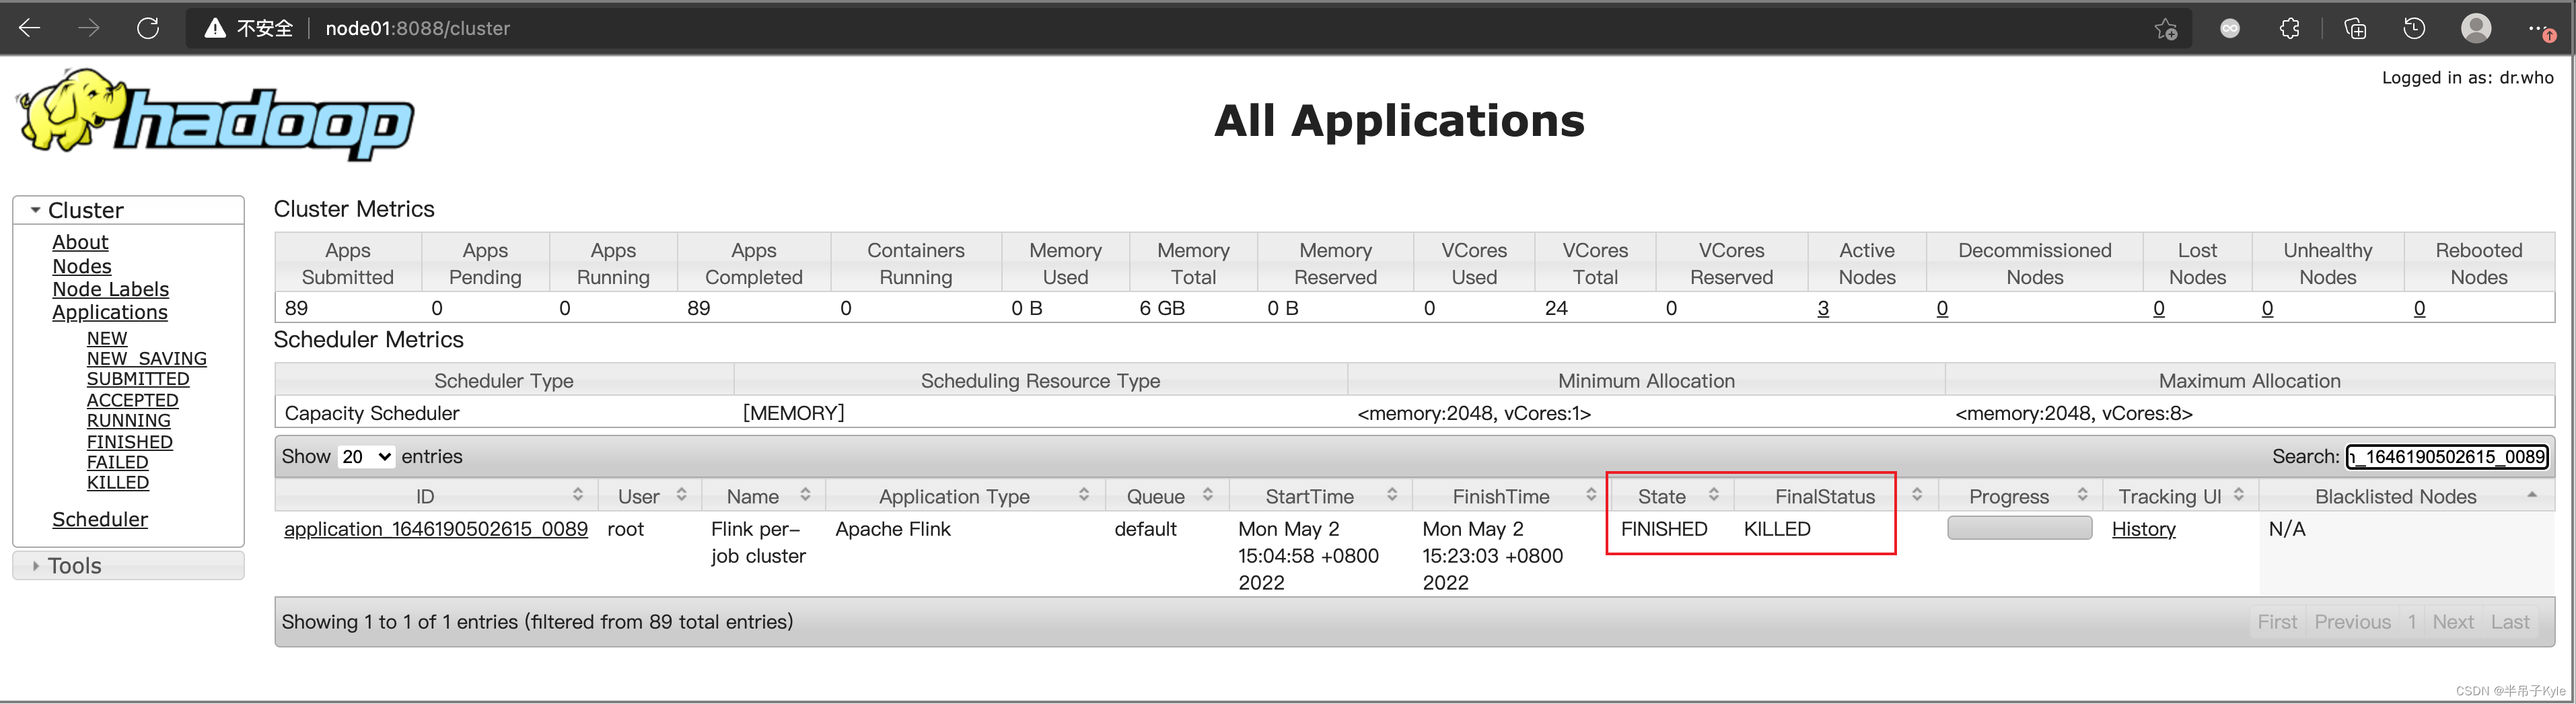2576x704 pixels.
Task: Open the Applications list link
Action: pos(110,312)
